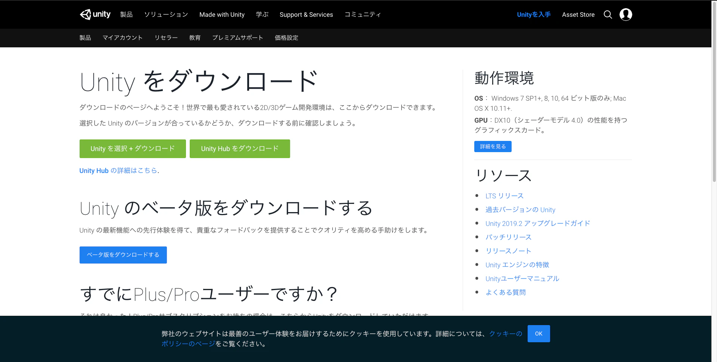Select 教育 in sub navigation
The width and height of the screenshot is (717, 362).
(x=195, y=38)
